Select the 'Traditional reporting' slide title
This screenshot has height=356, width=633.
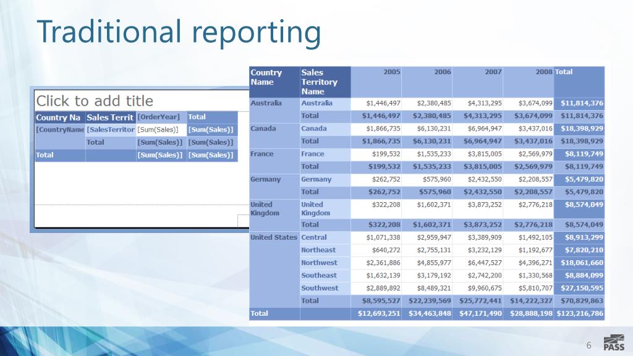coord(179,32)
